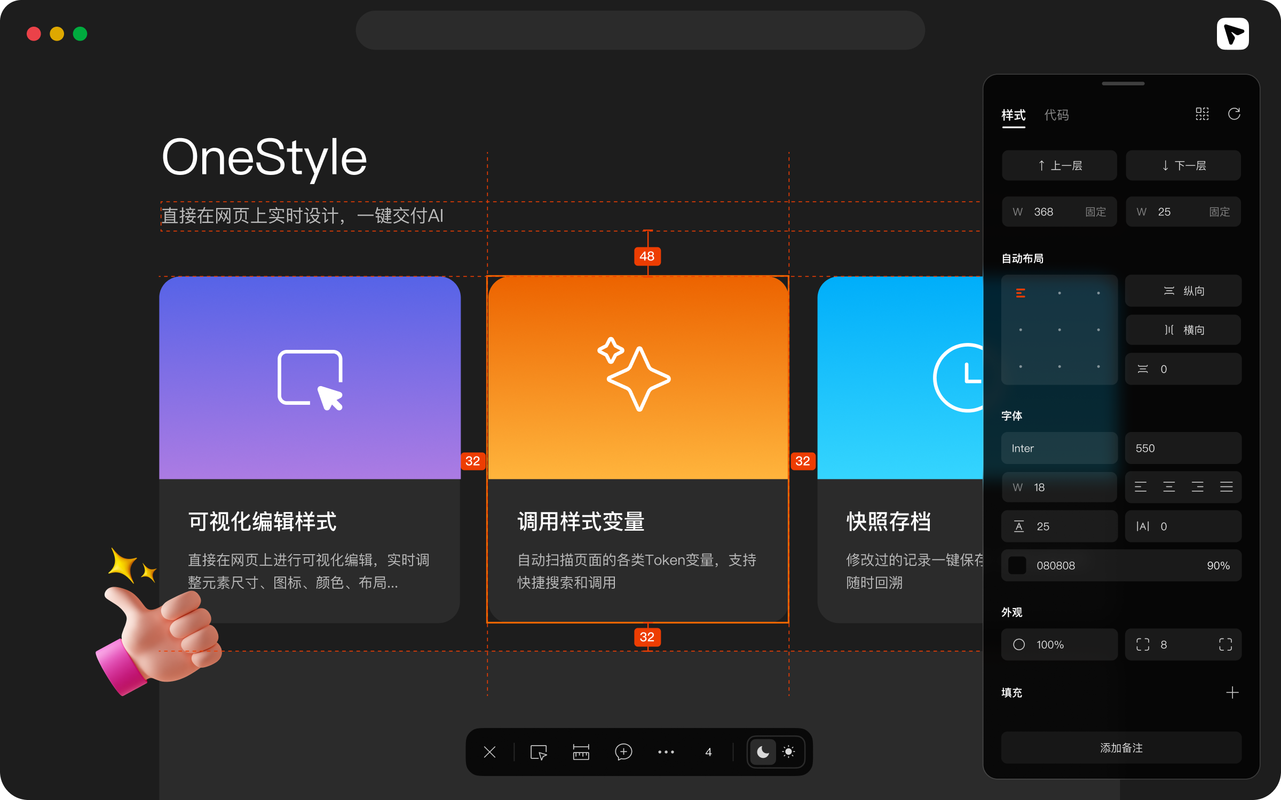The width and height of the screenshot is (1281, 800).
Task: Open the Inter font family dropdown
Action: point(1059,448)
